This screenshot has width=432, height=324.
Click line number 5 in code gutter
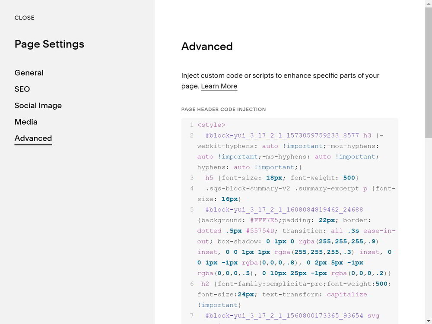(191, 210)
